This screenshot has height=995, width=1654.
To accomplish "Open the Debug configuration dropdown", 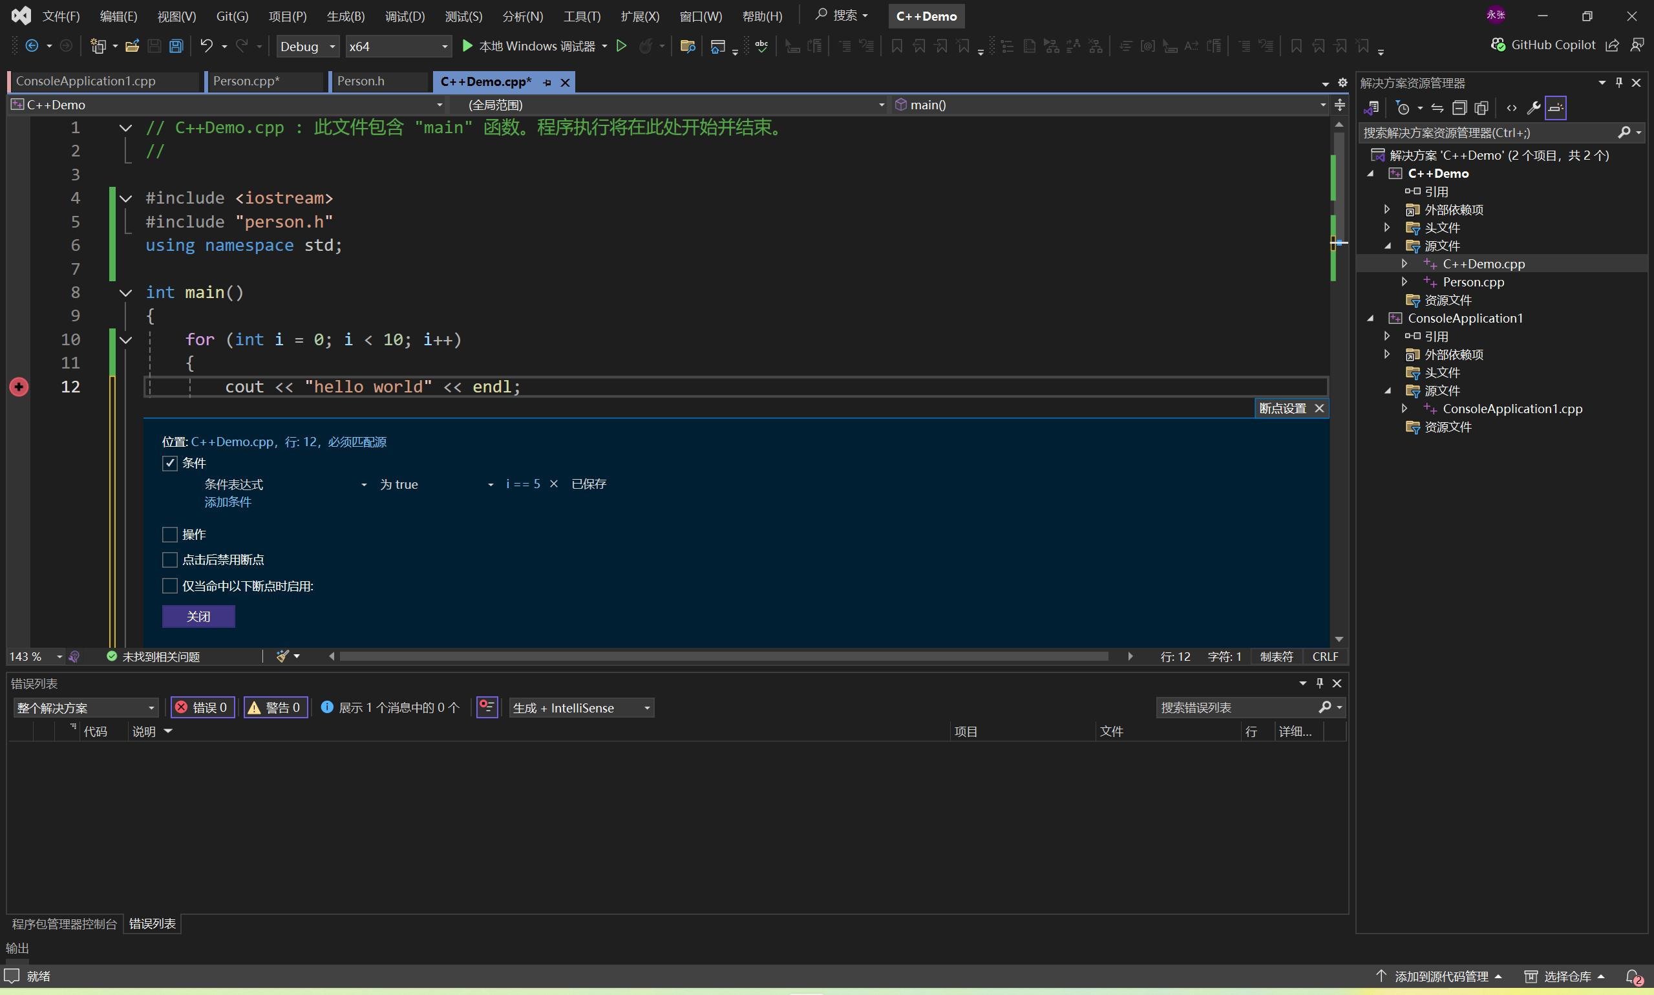I will click(307, 47).
